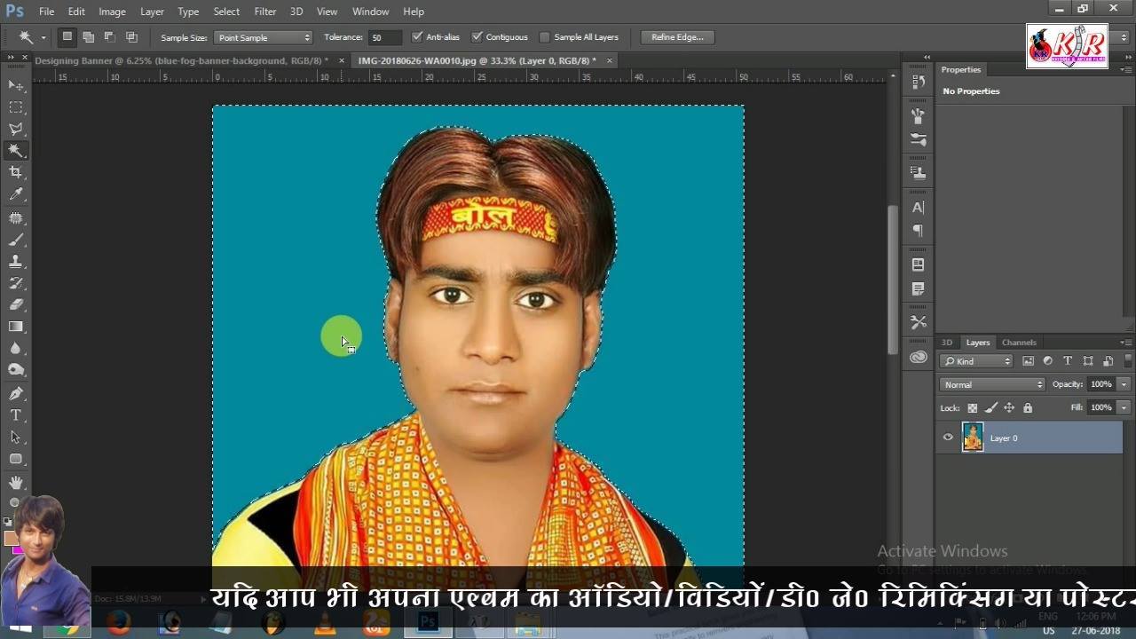Open the Opacity slider dropdown arrow

tap(1124, 384)
